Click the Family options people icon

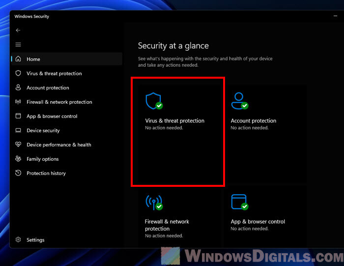pyautogui.click(x=18, y=159)
